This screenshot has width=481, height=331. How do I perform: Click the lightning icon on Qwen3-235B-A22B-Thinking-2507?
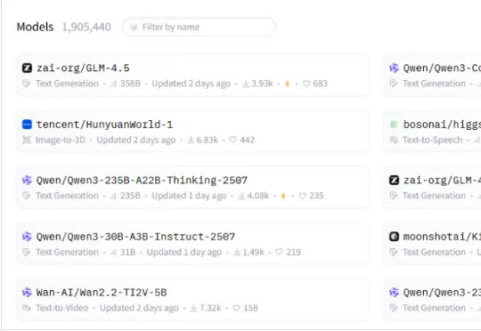pyautogui.click(x=283, y=196)
